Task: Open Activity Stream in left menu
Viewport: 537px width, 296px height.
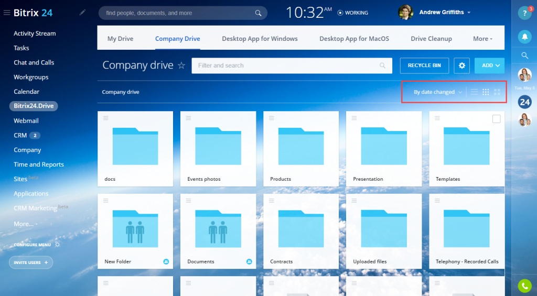Action: click(x=35, y=34)
